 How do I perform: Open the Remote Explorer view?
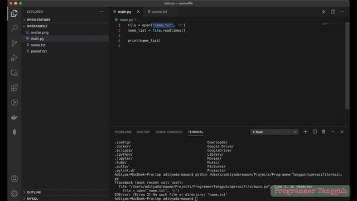(15, 73)
